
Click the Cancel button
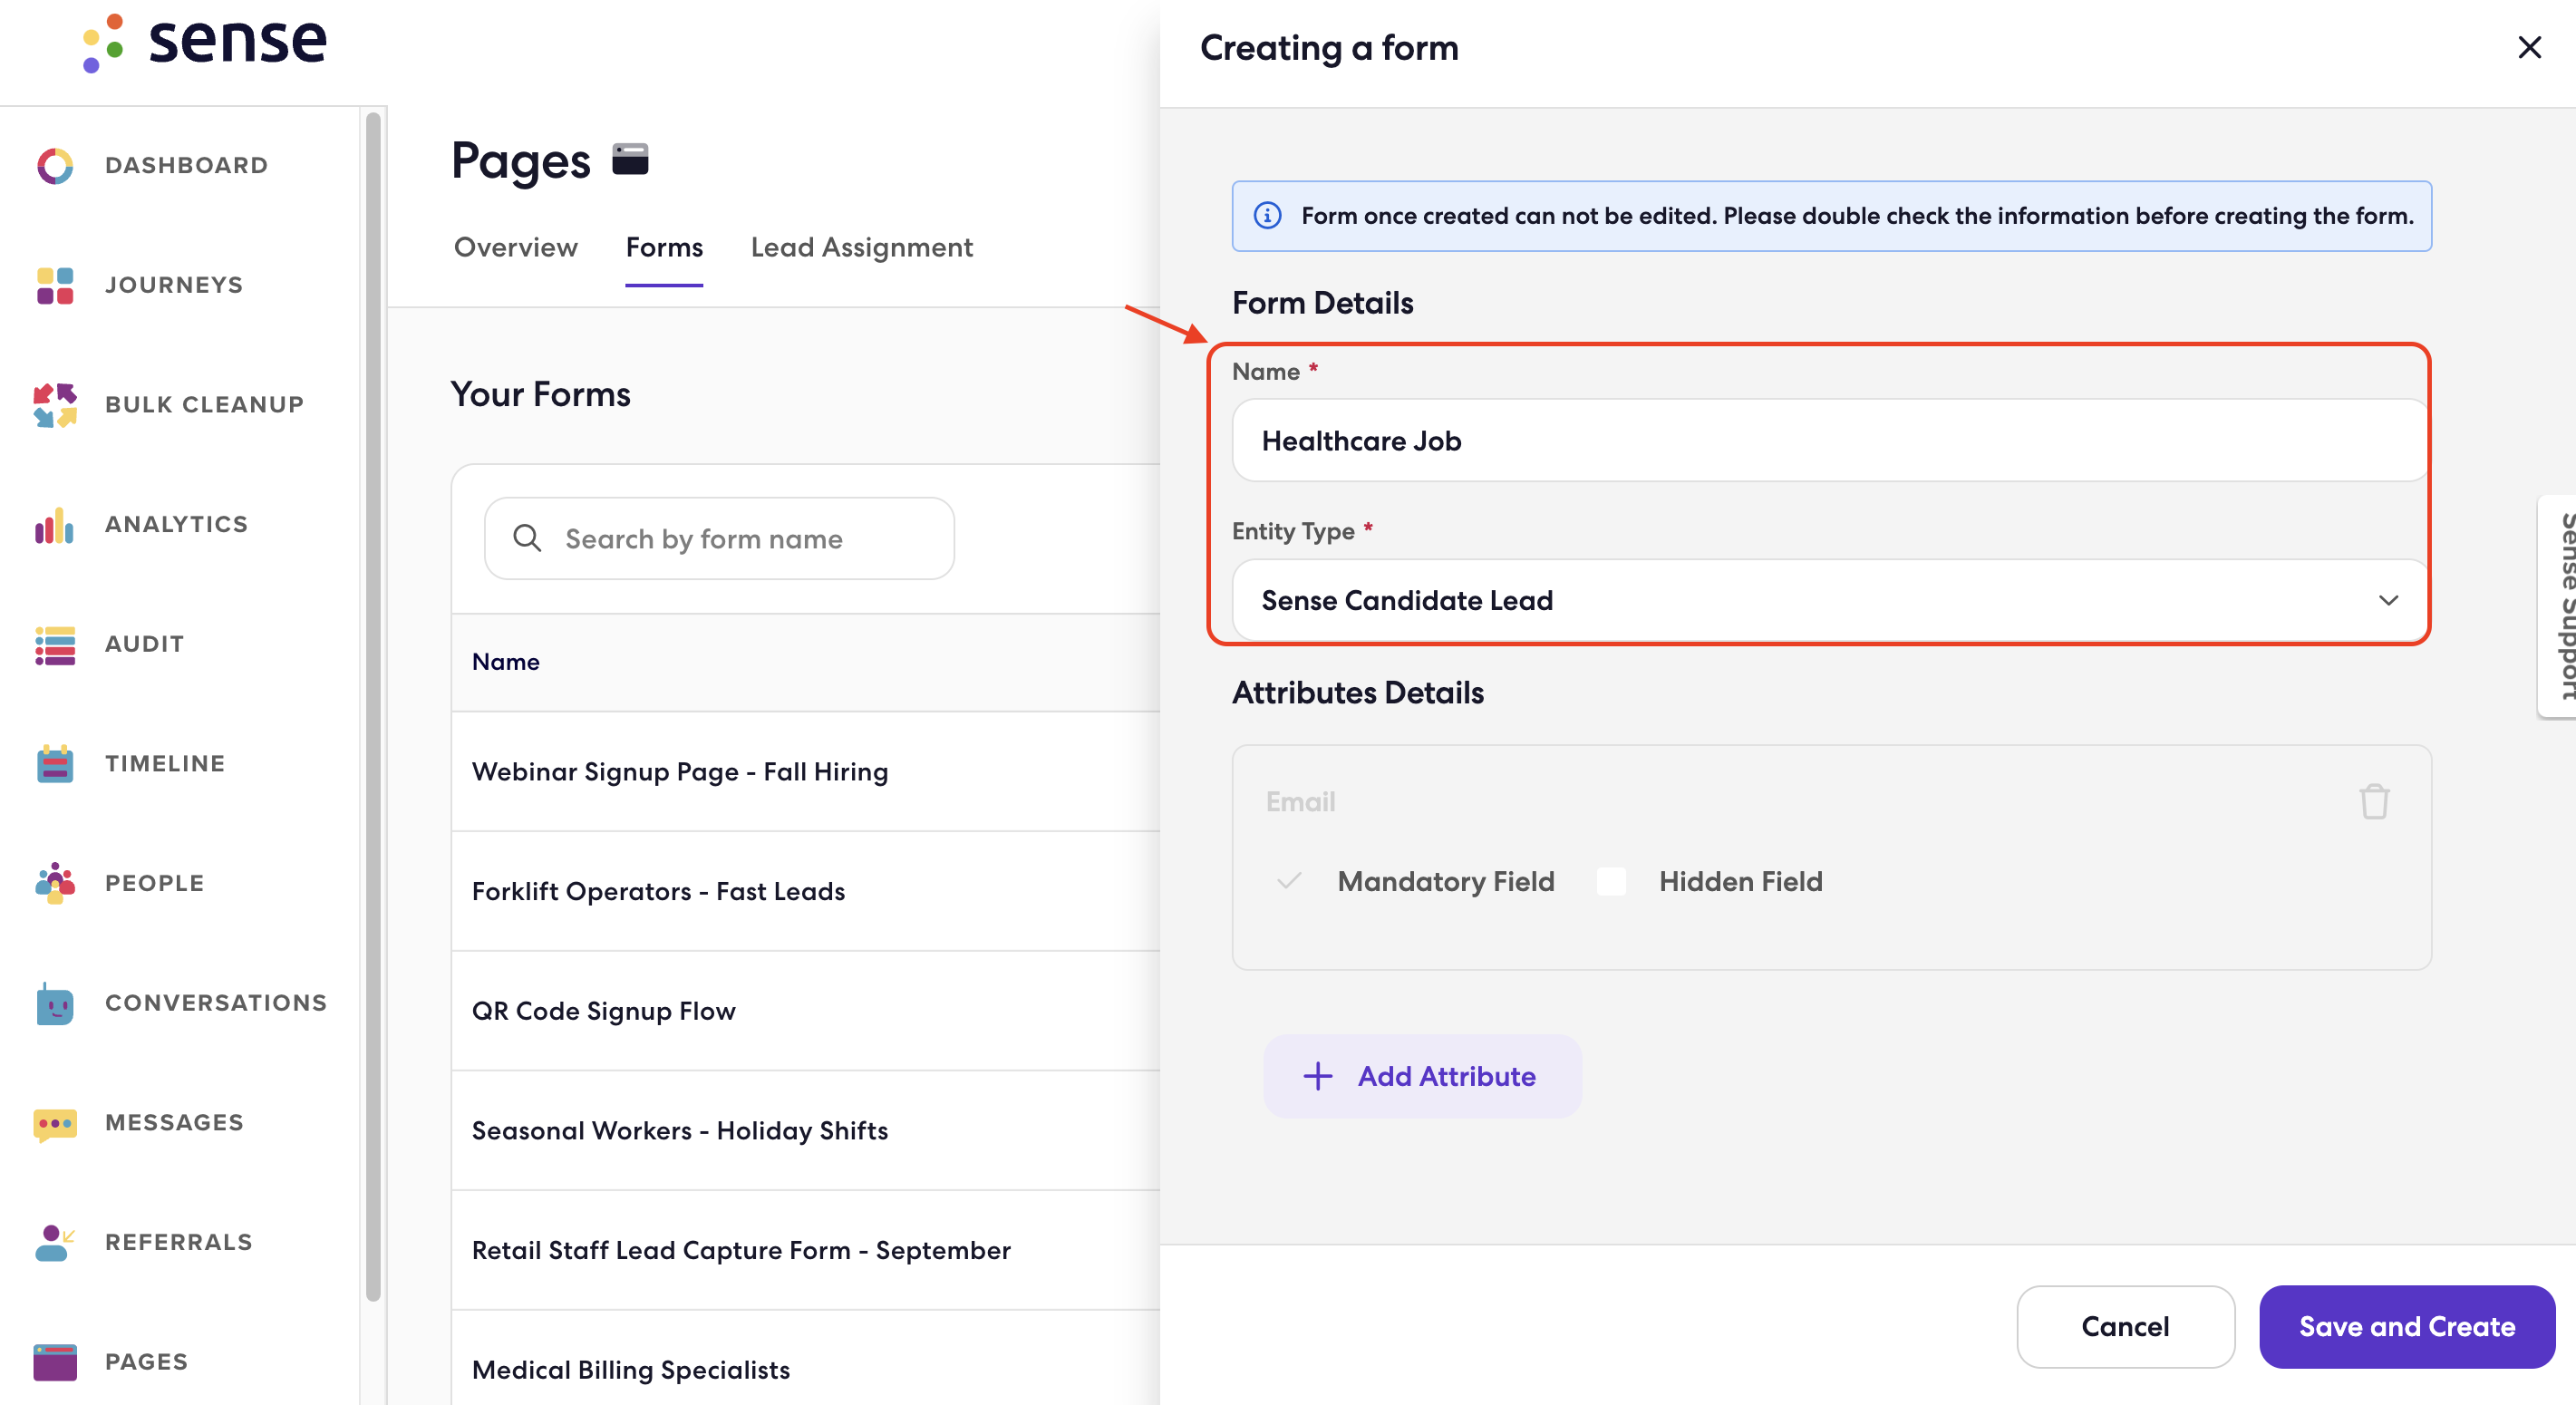coord(2125,1327)
